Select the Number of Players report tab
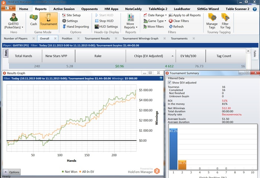Screen dimensions: 260x178 click(x=16, y=38)
